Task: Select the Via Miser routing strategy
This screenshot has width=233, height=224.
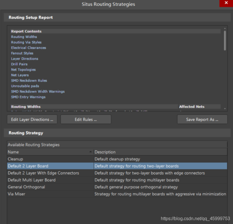Action: pyautogui.click(x=16, y=194)
